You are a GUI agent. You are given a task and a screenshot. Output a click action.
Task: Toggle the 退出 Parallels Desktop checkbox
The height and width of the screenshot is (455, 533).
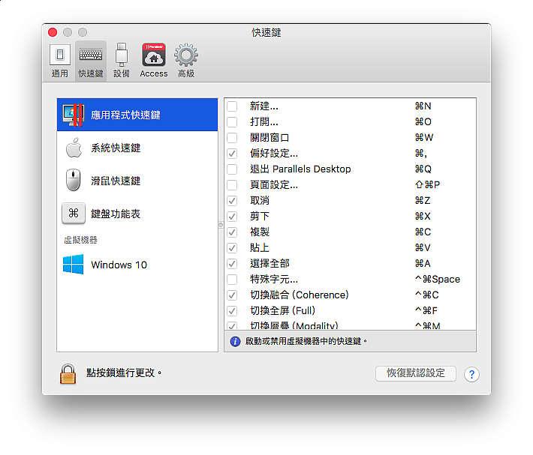tap(232, 169)
